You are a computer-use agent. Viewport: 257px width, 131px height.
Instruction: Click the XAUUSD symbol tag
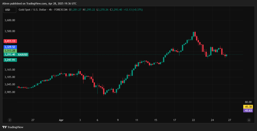coord(23,55)
